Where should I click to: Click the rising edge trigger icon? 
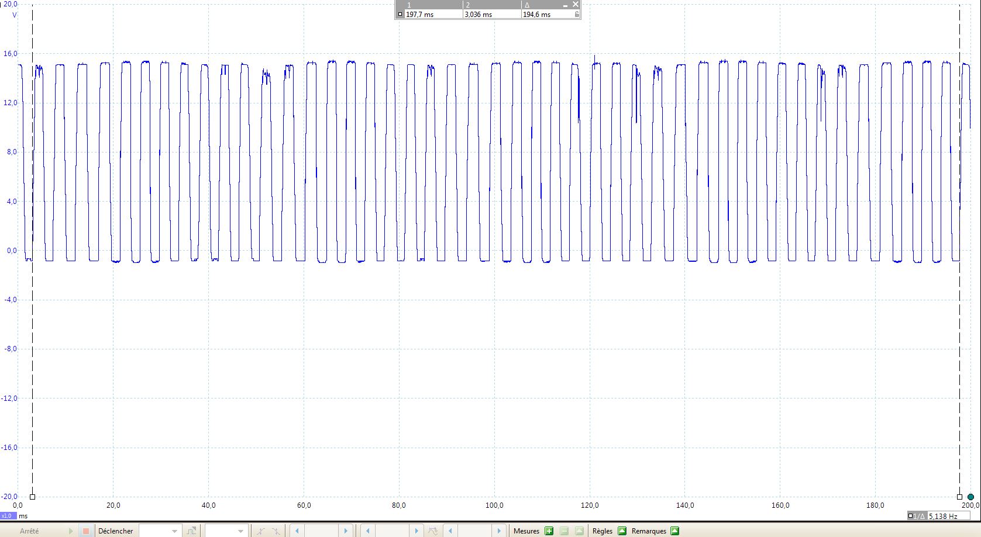(x=261, y=531)
